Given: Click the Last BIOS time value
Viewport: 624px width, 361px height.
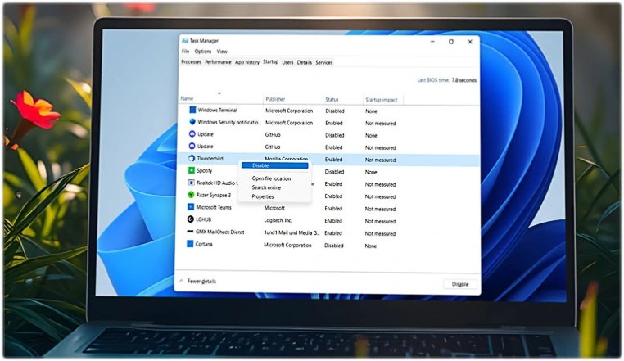Looking at the screenshot, I should [x=464, y=80].
